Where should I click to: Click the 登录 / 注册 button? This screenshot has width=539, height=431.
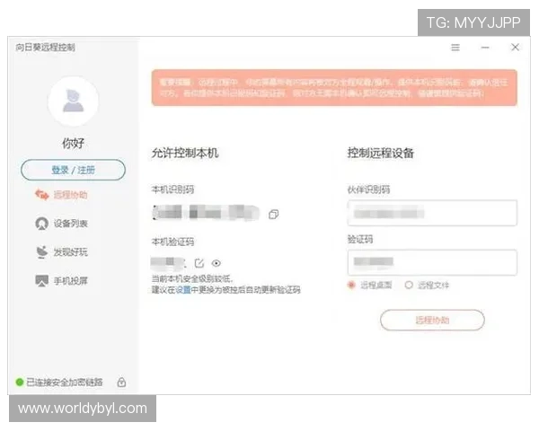click(74, 170)
